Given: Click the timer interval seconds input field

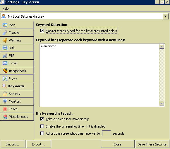Looking at the screenshot, I should (107, 133).
